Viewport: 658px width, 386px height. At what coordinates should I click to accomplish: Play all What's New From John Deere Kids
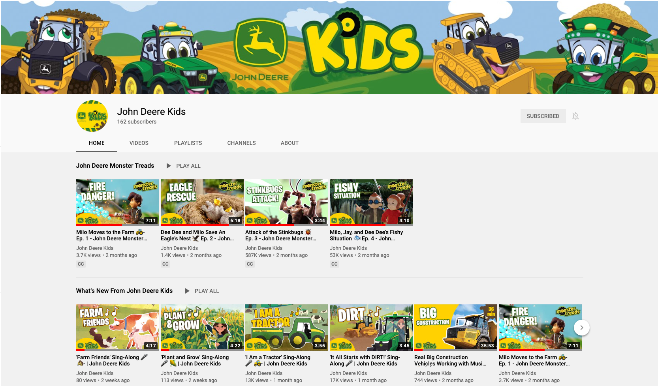[x=202, y=291]
